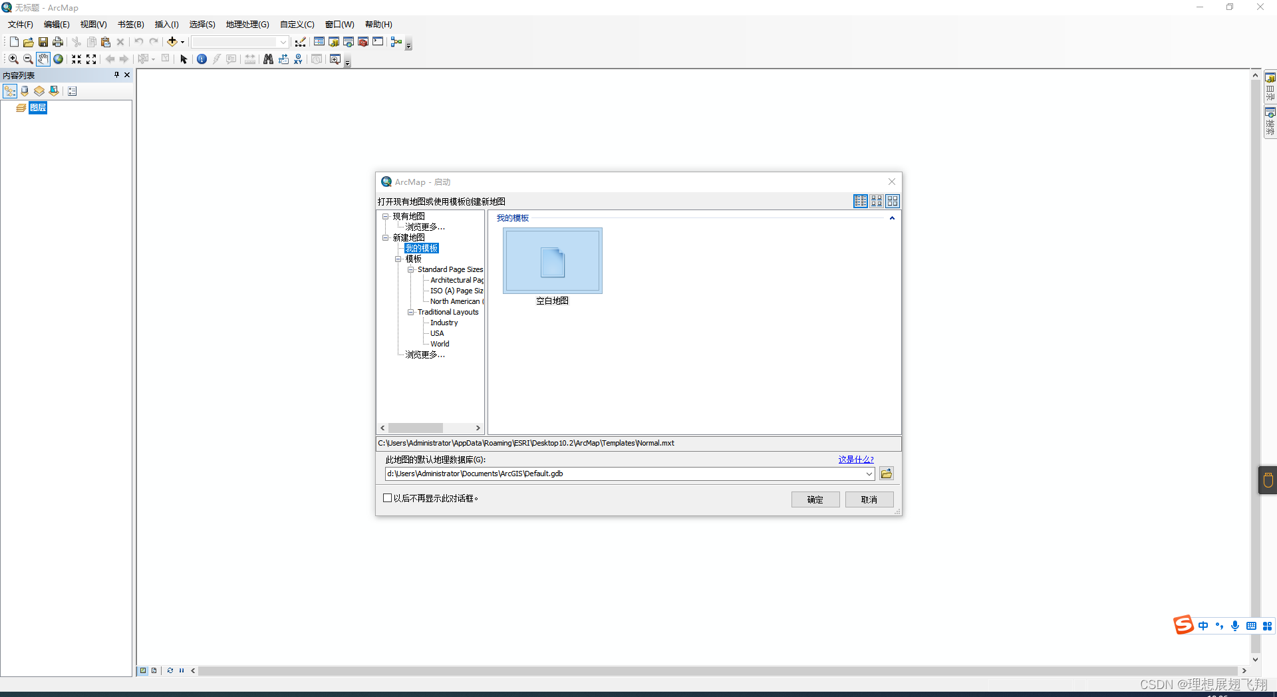
Task: Toggle List By Selection view
Action: [54, 91]
